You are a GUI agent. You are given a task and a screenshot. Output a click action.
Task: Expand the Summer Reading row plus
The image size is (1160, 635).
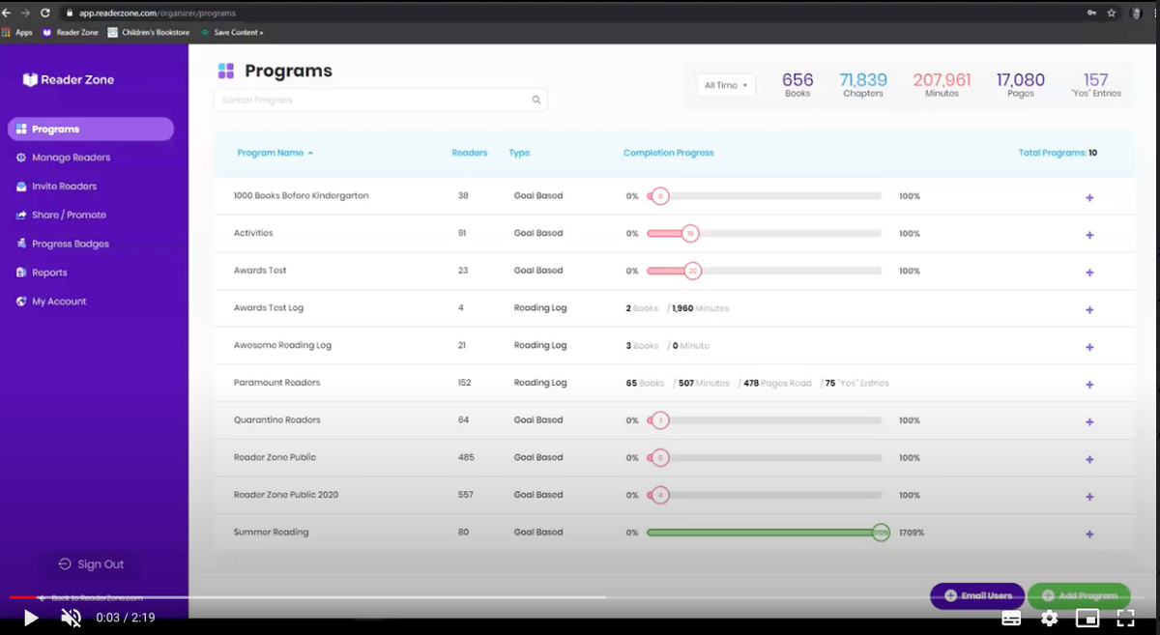click(1089, 534)
